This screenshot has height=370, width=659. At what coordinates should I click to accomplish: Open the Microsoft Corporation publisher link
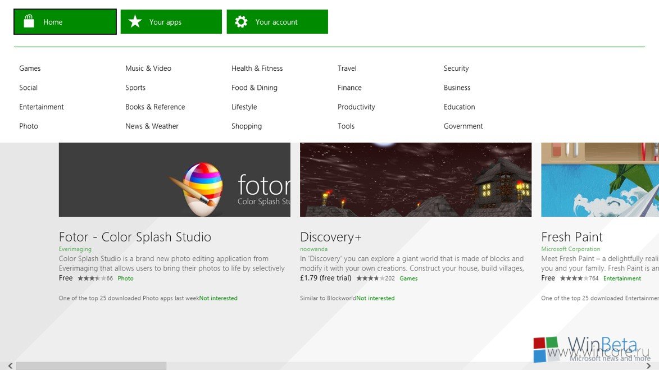570,249
